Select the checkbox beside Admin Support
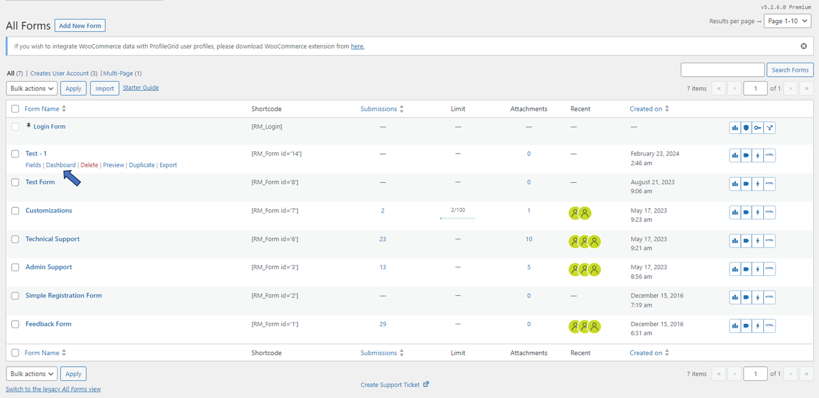Viewport: 819px width, 398px height. point(15,267)
